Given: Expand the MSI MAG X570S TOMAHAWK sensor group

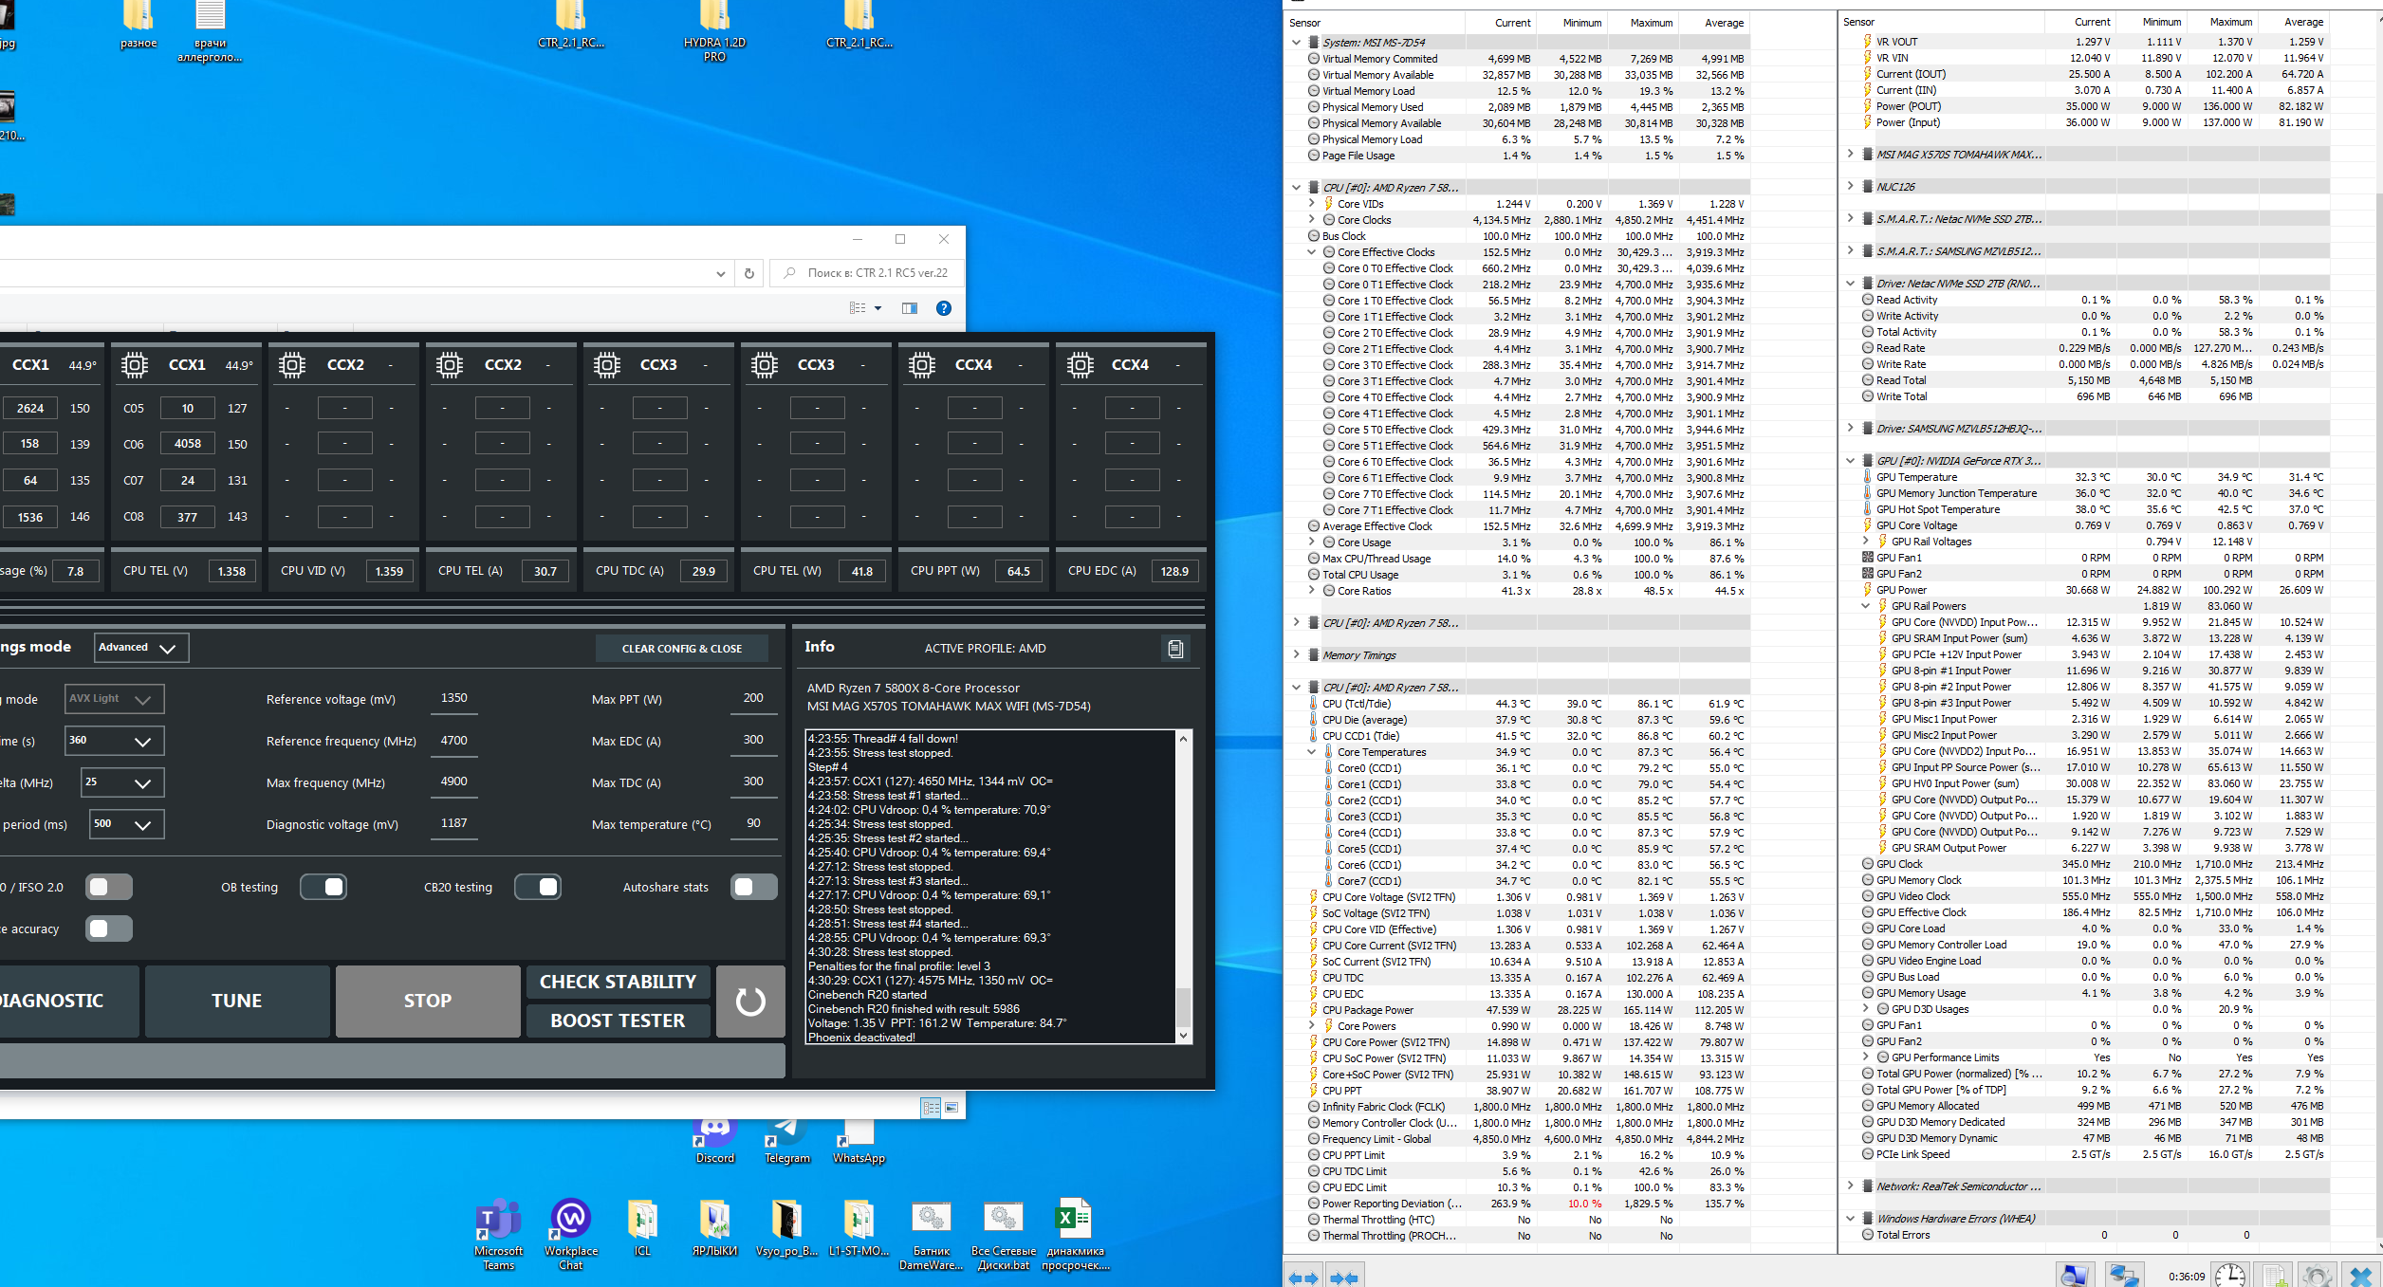Looking at the screenshot, I should pos(1850,154).
